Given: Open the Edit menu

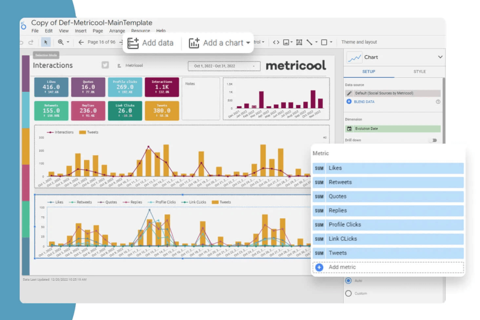Looking at the screenshot, I should tap(49, 31).
